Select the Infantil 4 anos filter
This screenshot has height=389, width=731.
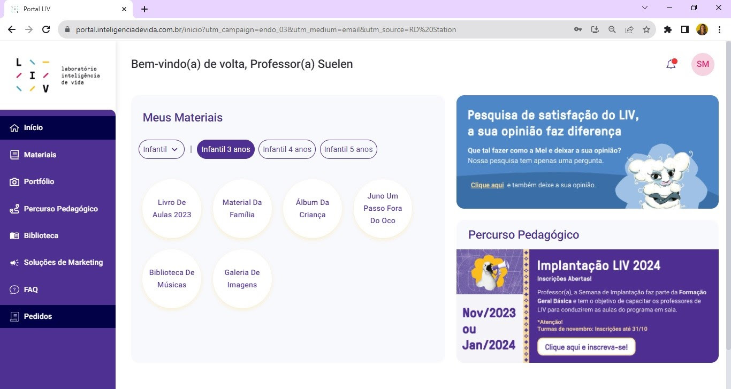(287, 149)
